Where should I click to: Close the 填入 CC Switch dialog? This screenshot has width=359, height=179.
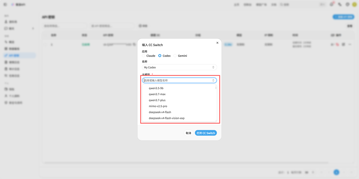[217, 43]
